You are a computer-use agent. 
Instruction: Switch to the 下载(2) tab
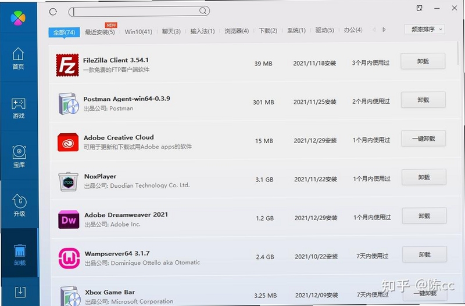[268, 31]
